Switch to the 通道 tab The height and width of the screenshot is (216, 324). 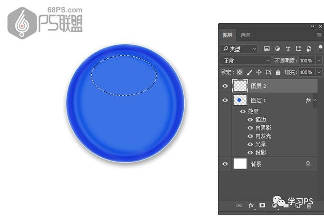[245, 35]
